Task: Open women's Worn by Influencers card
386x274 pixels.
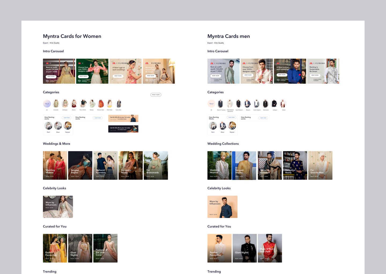Action: pos(58,207)
